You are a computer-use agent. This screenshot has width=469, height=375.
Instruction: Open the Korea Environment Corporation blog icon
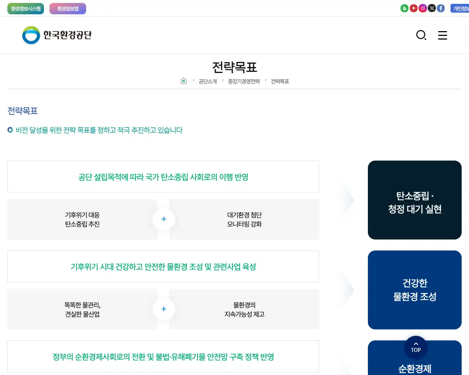[405, 8]
